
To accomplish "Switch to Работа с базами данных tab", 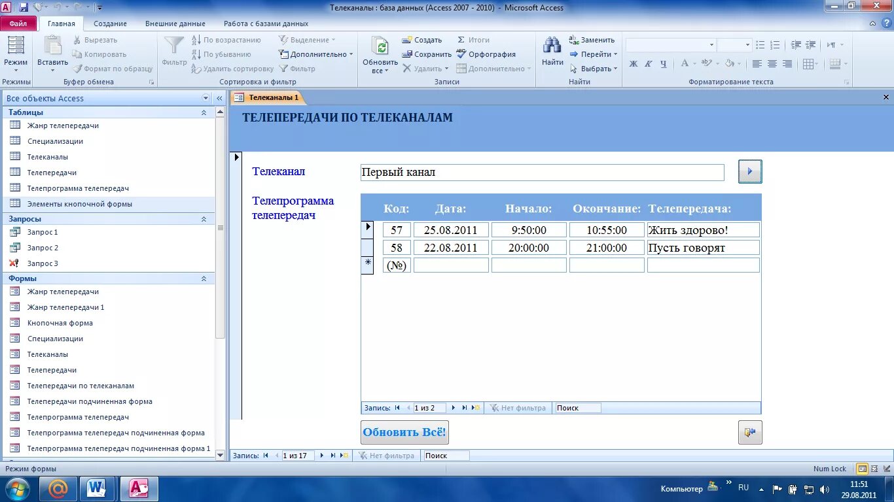I will point(266,24).
